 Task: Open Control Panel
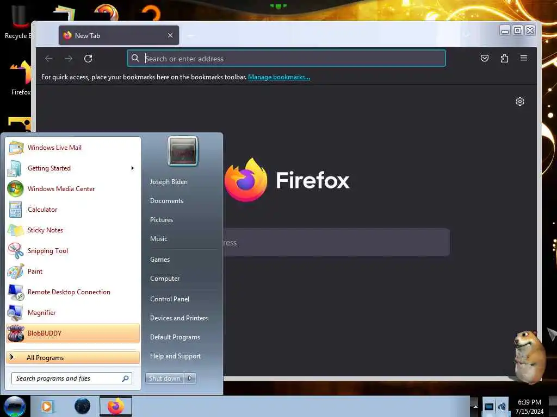pyautogui.click(x=170, y=299)
